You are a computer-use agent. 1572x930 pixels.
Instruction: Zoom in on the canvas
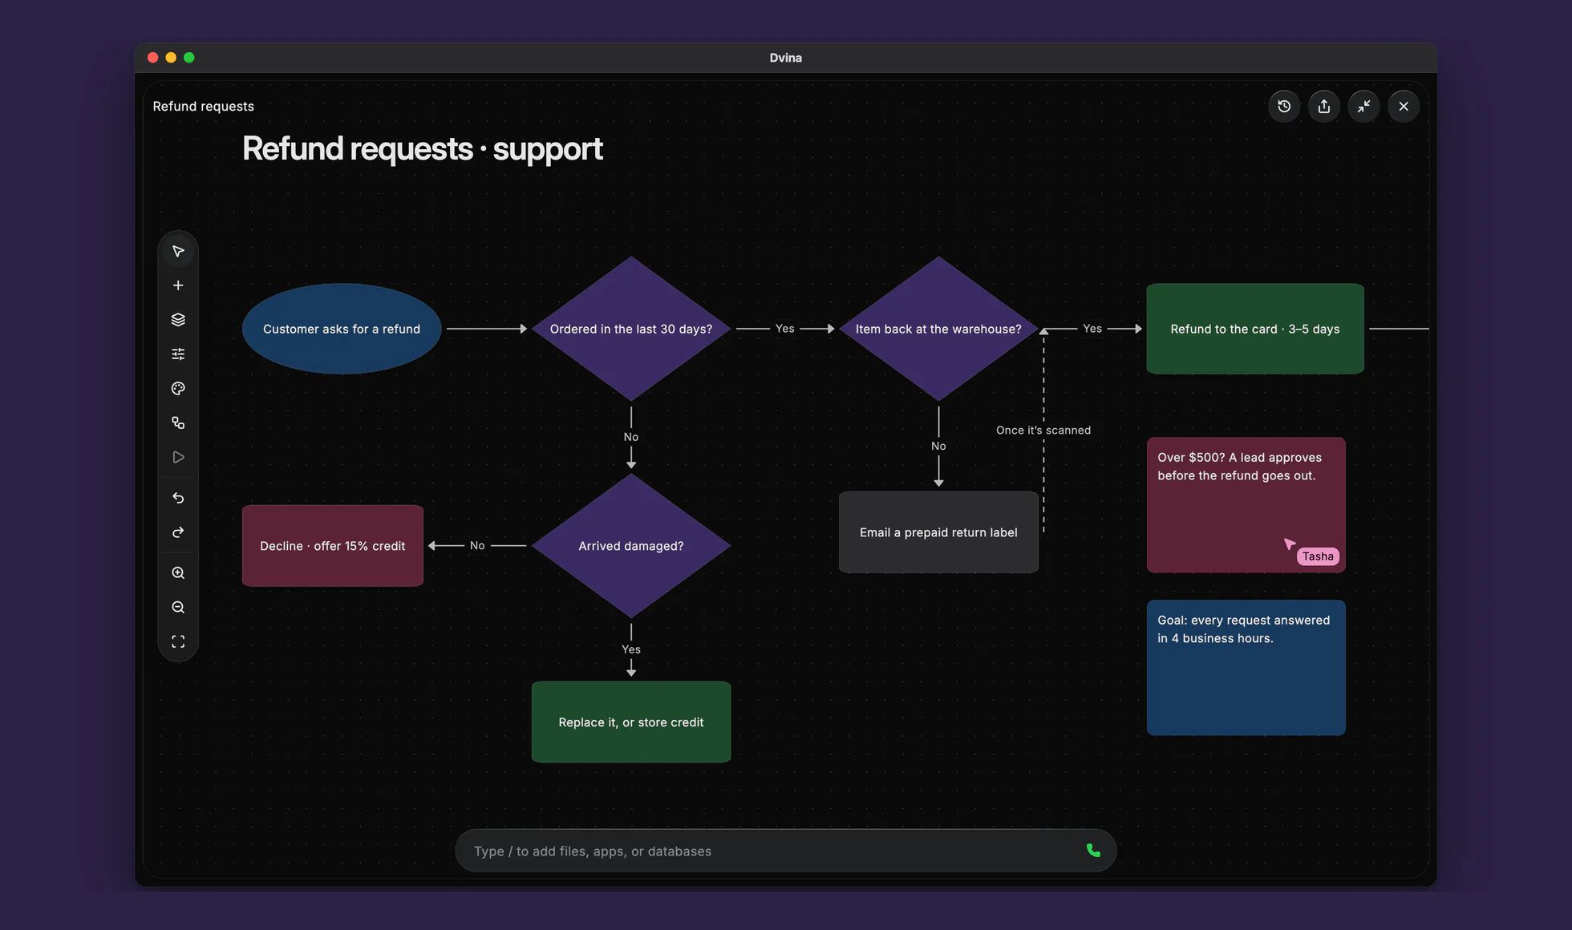[x=178, y=573]
